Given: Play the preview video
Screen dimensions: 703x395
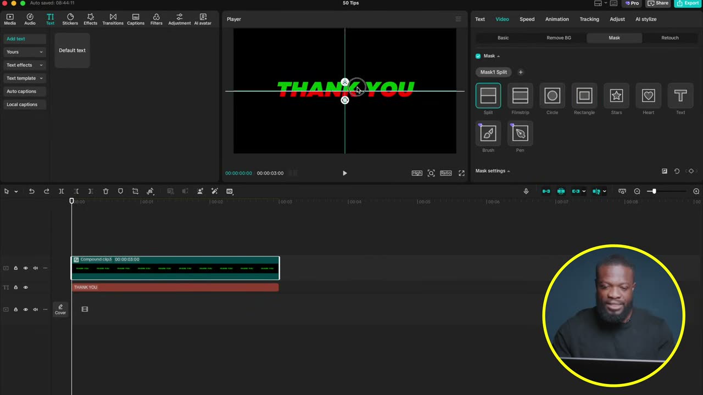Looking at the screenshot, I should 344,173.
